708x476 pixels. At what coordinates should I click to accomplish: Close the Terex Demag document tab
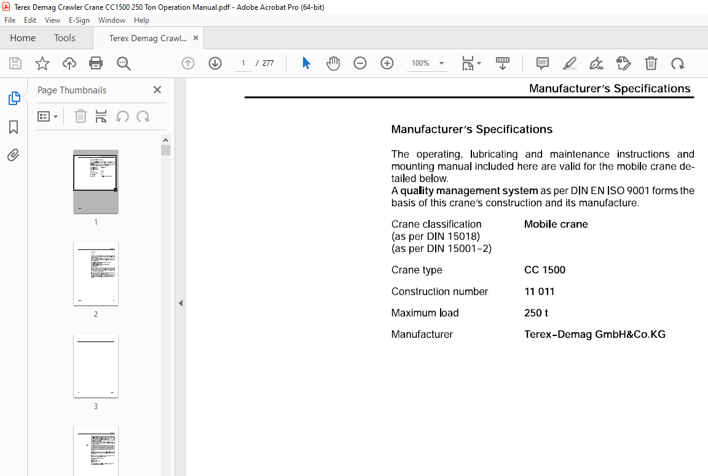[195, 38]
